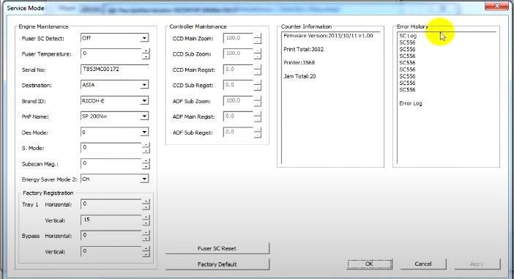Image resolution: width=514 pixels, height=279 pixels.
Task: Click the CCD Main Regist field
Action: tap(238, 70)
